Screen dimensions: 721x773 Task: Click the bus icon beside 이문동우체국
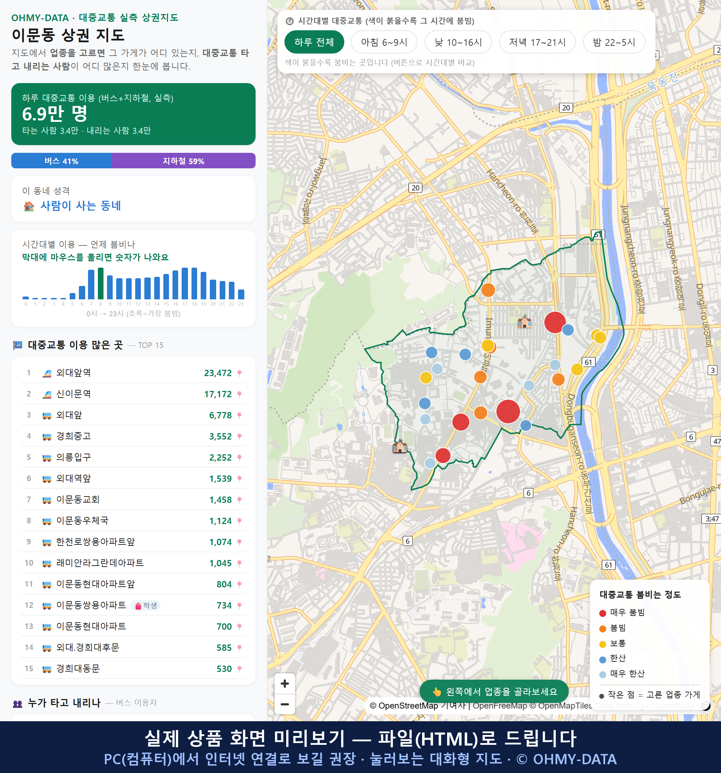coord(46,520)
